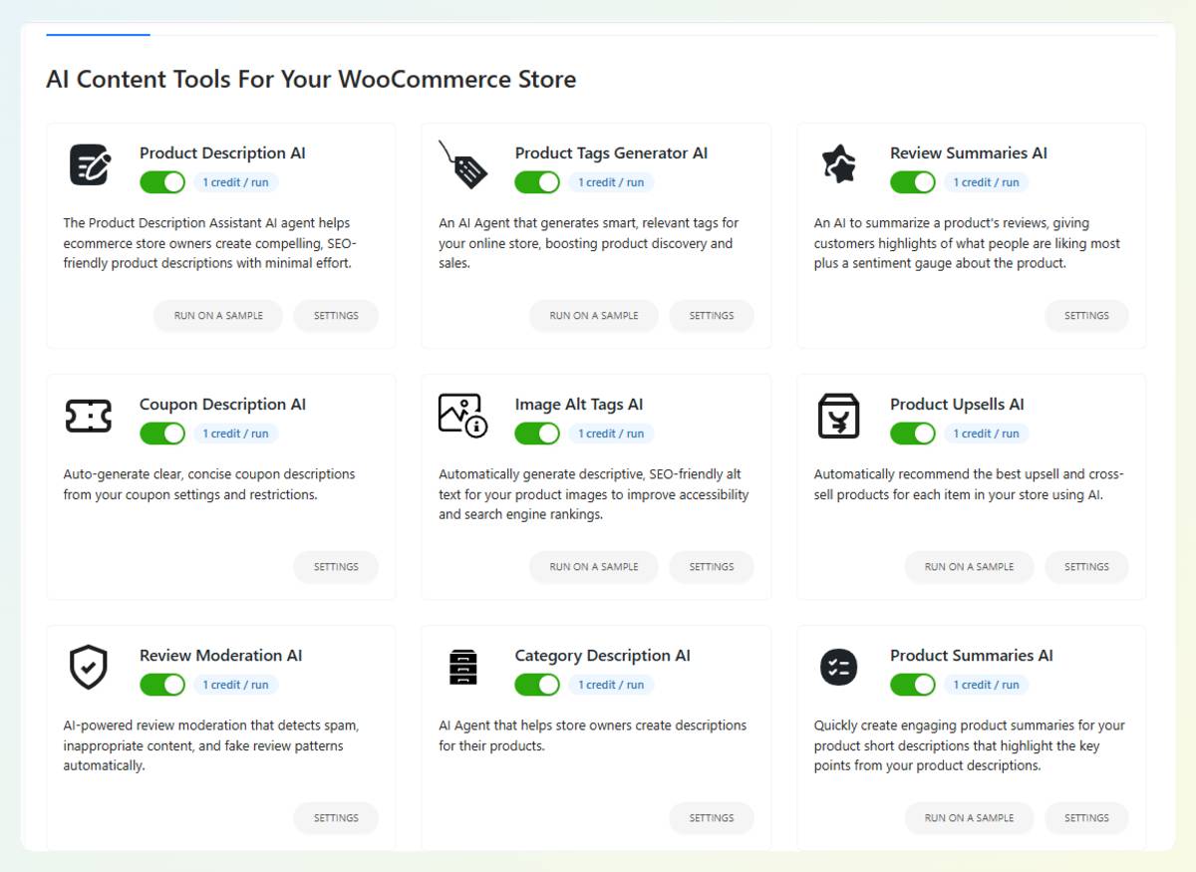Open Product Upsells AI settings
1196x872 pixels.
point(1086,567)
